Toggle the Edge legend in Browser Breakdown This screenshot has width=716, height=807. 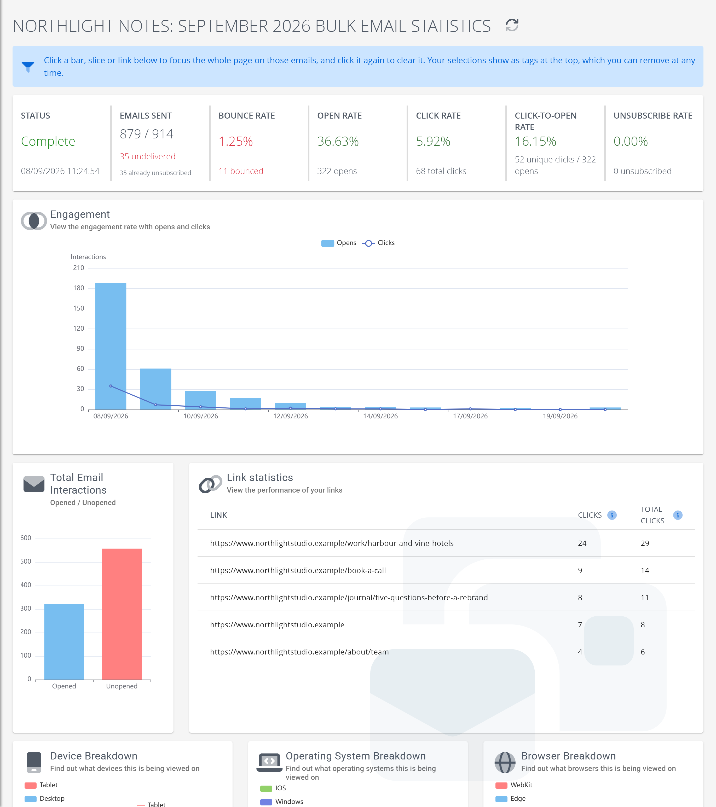(511, 798)
